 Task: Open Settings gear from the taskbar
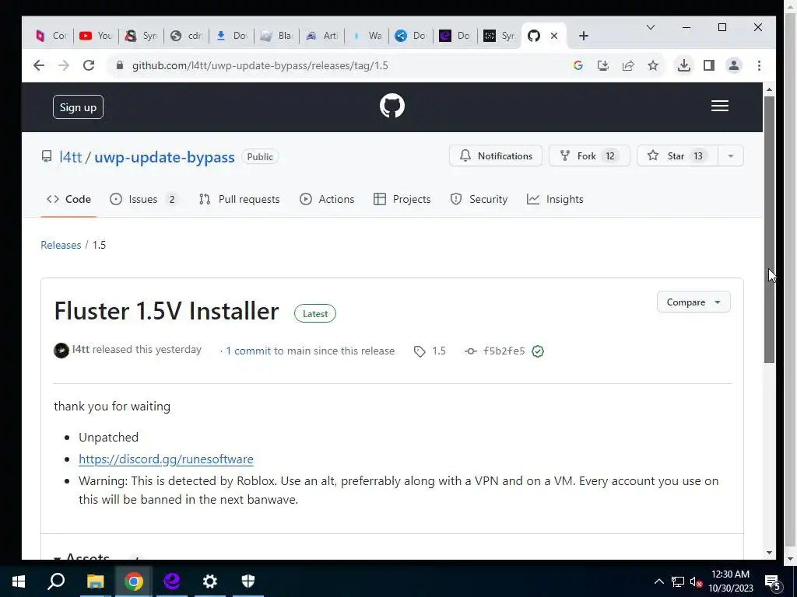(x=209, y=581)
